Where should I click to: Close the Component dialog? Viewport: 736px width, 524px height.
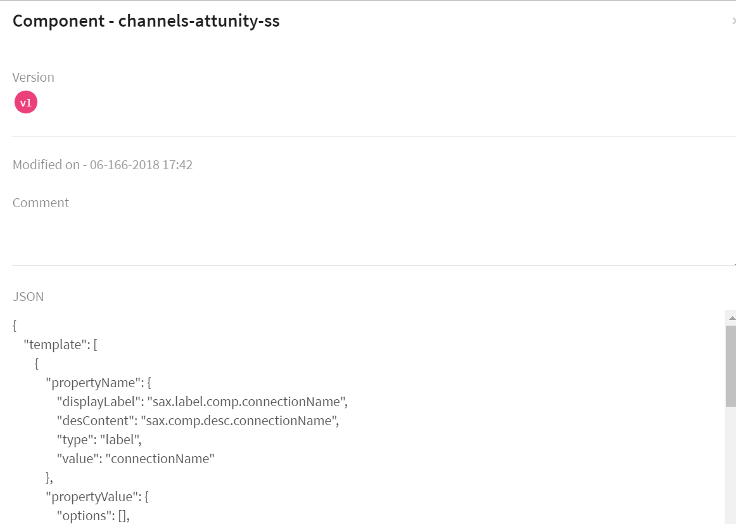coord(733,21)
